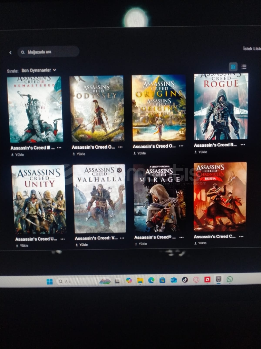Click the 'Assassin's Creed U...' title text

36,239
